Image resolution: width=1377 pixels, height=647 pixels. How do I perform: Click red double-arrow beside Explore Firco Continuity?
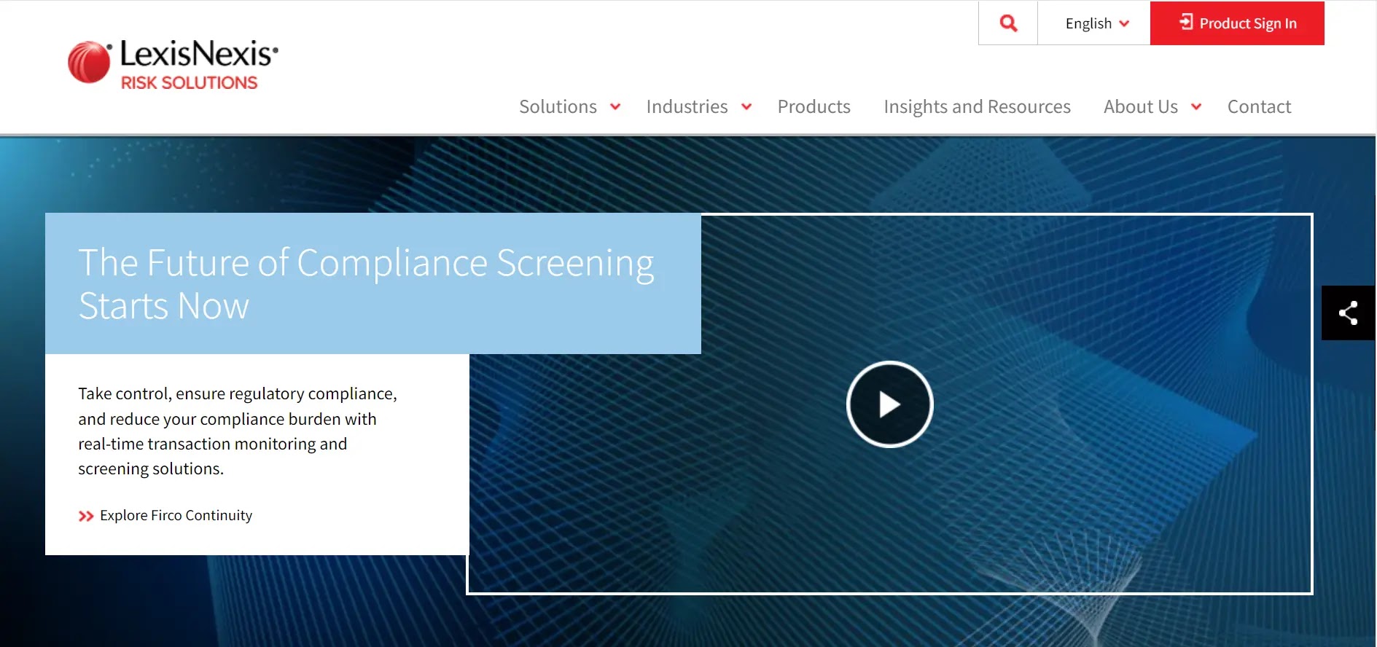(86, 516)
